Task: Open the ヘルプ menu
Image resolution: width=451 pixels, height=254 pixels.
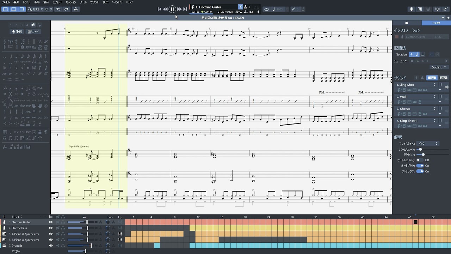Action: pos(129,2)
